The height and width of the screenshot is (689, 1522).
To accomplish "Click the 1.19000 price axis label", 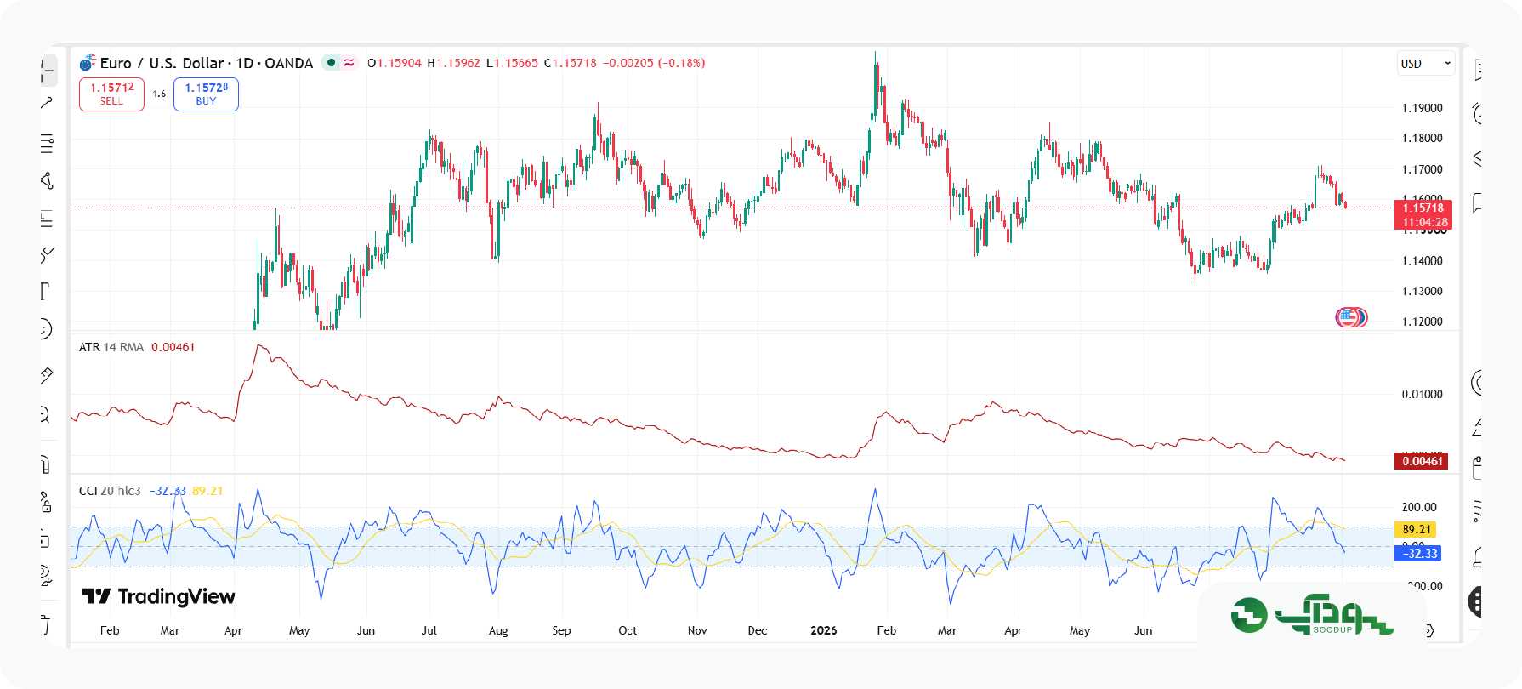I will pos(1422,108).
